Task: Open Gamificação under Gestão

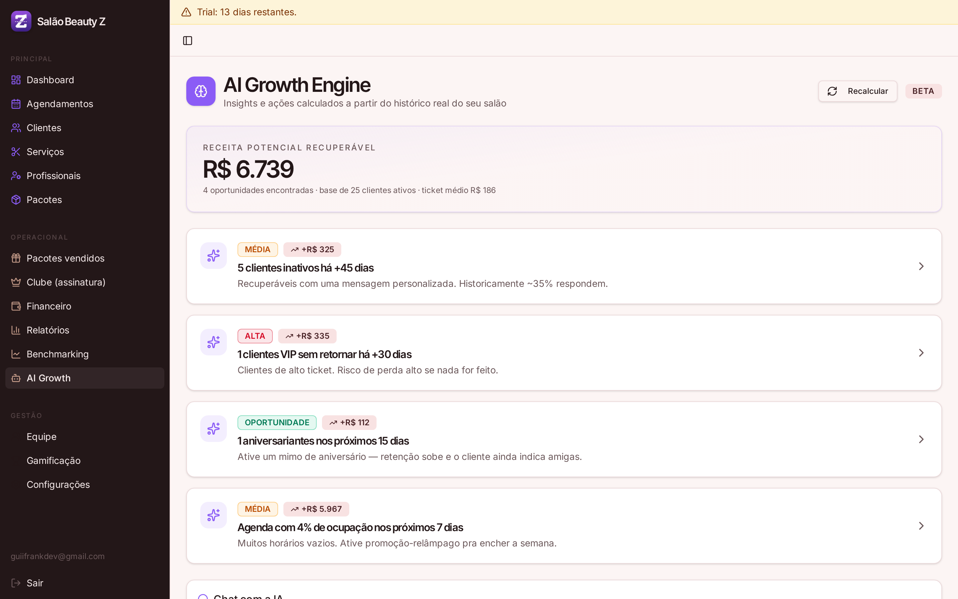Action: [x=85, y=460]
